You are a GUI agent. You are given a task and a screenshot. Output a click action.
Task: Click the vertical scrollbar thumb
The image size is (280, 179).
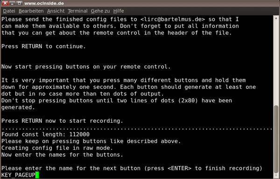click(x=276, y=139)
